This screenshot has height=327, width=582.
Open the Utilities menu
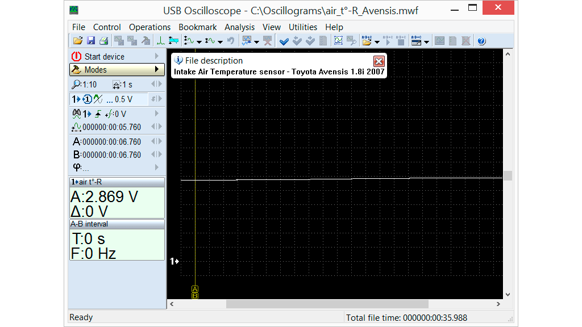pos(303,27)
